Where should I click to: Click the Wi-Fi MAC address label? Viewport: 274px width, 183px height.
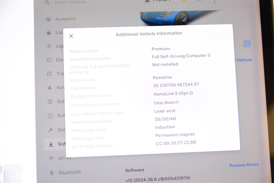click(92, 146)
